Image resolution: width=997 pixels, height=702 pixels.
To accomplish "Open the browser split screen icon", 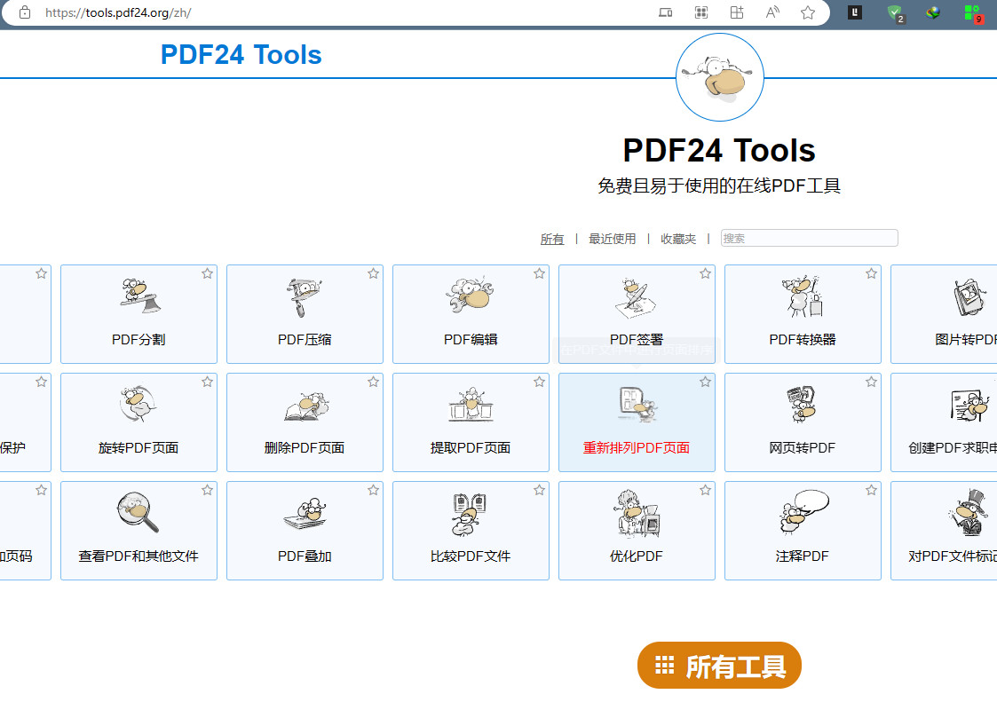I will (736, 12).
